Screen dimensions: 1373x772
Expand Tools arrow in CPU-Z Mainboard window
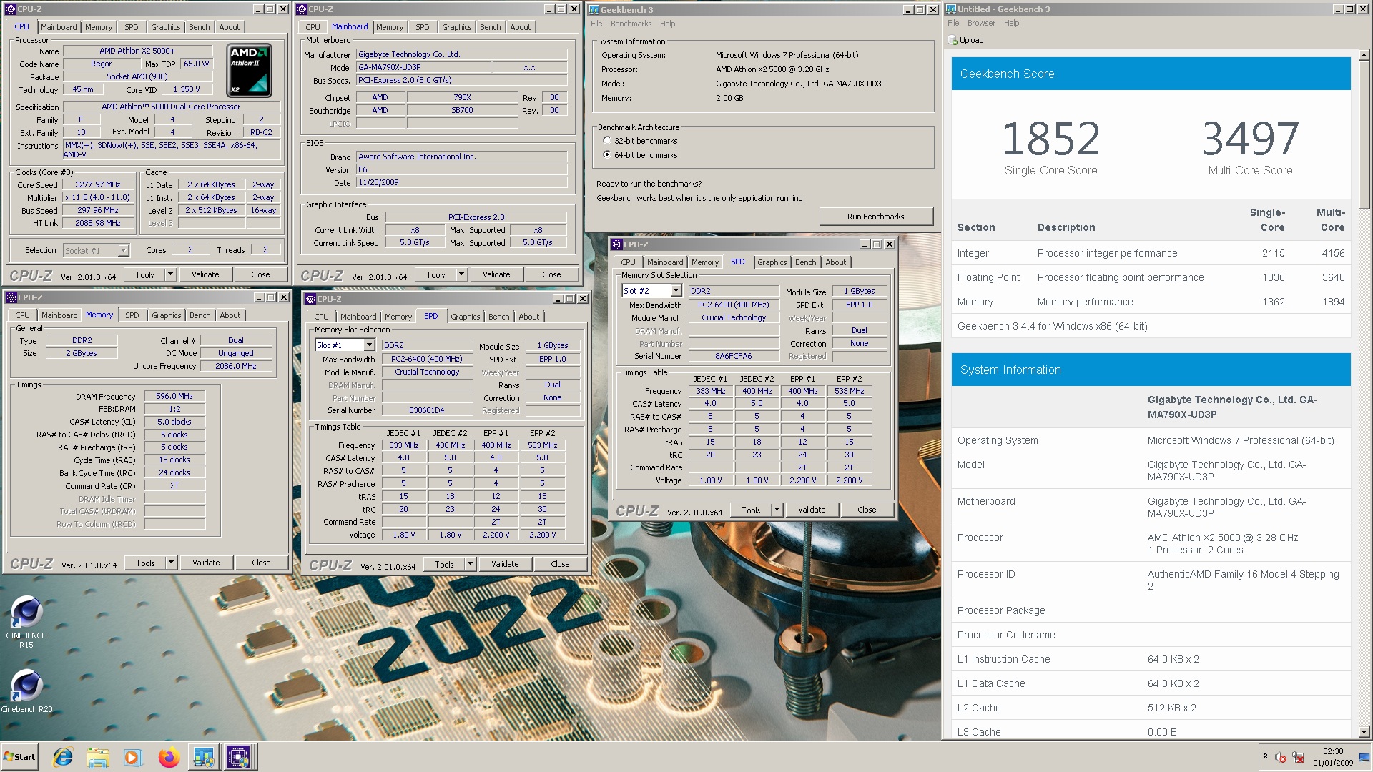click(x=461, y=274)
